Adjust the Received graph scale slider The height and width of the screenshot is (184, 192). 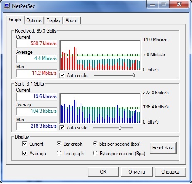pos(133,76)
